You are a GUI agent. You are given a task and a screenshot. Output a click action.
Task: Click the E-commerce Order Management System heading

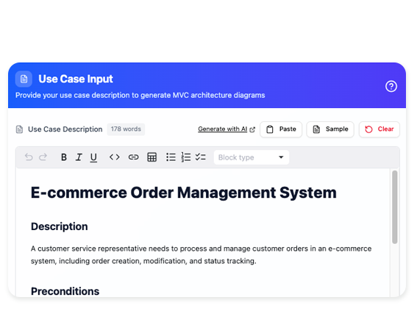(x=184, y=193)
